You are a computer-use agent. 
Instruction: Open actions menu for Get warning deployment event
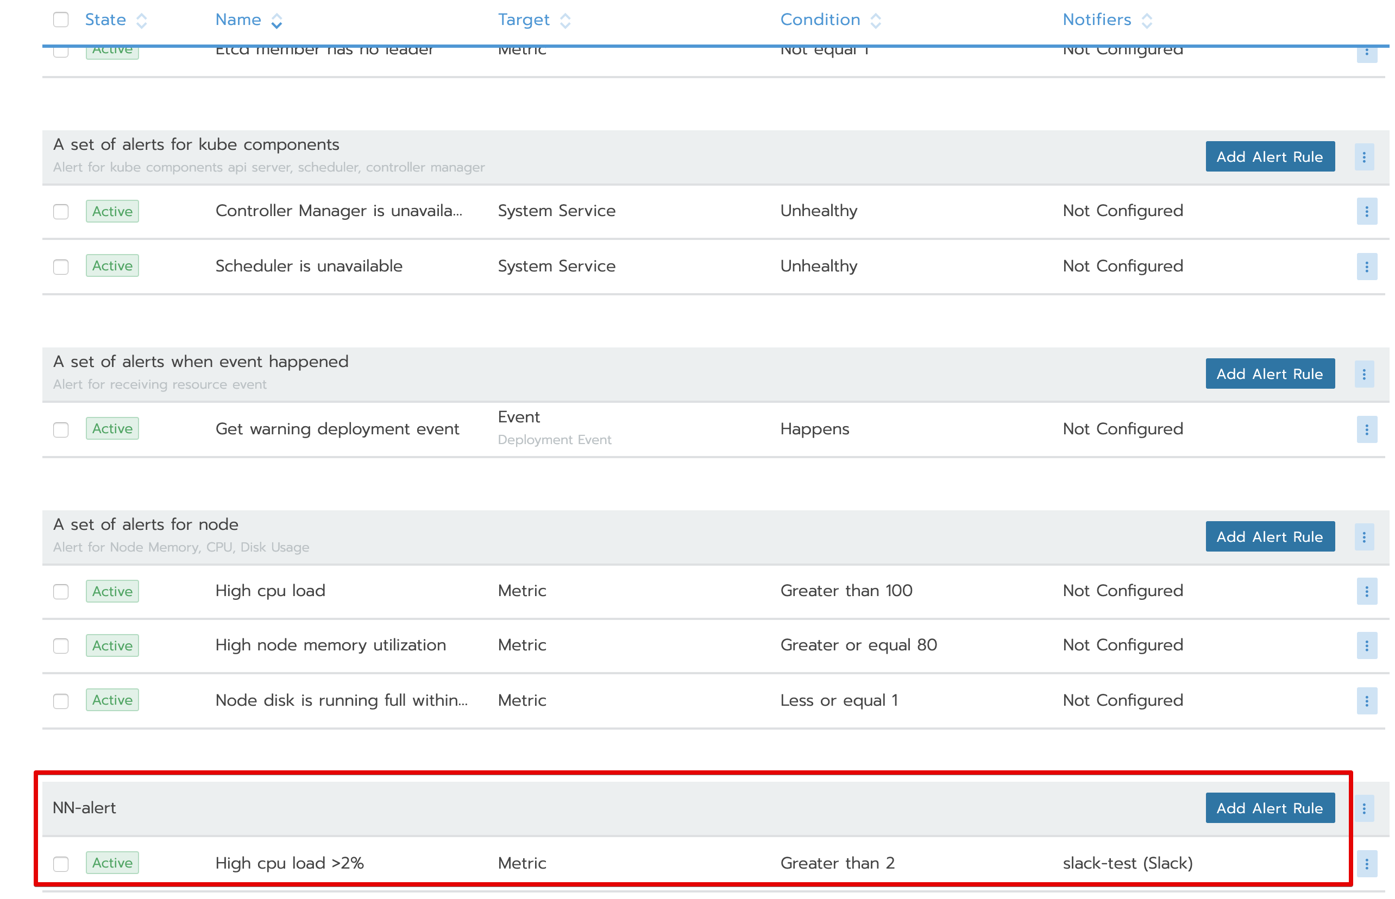tap(1366, 429)
